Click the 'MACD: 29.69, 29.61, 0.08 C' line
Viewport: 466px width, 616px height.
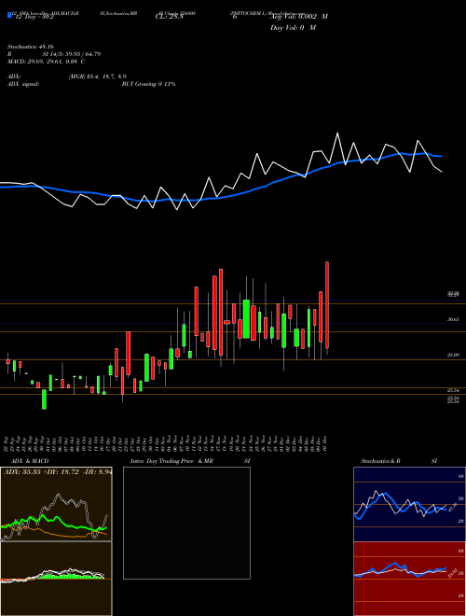tap(46, 62)
